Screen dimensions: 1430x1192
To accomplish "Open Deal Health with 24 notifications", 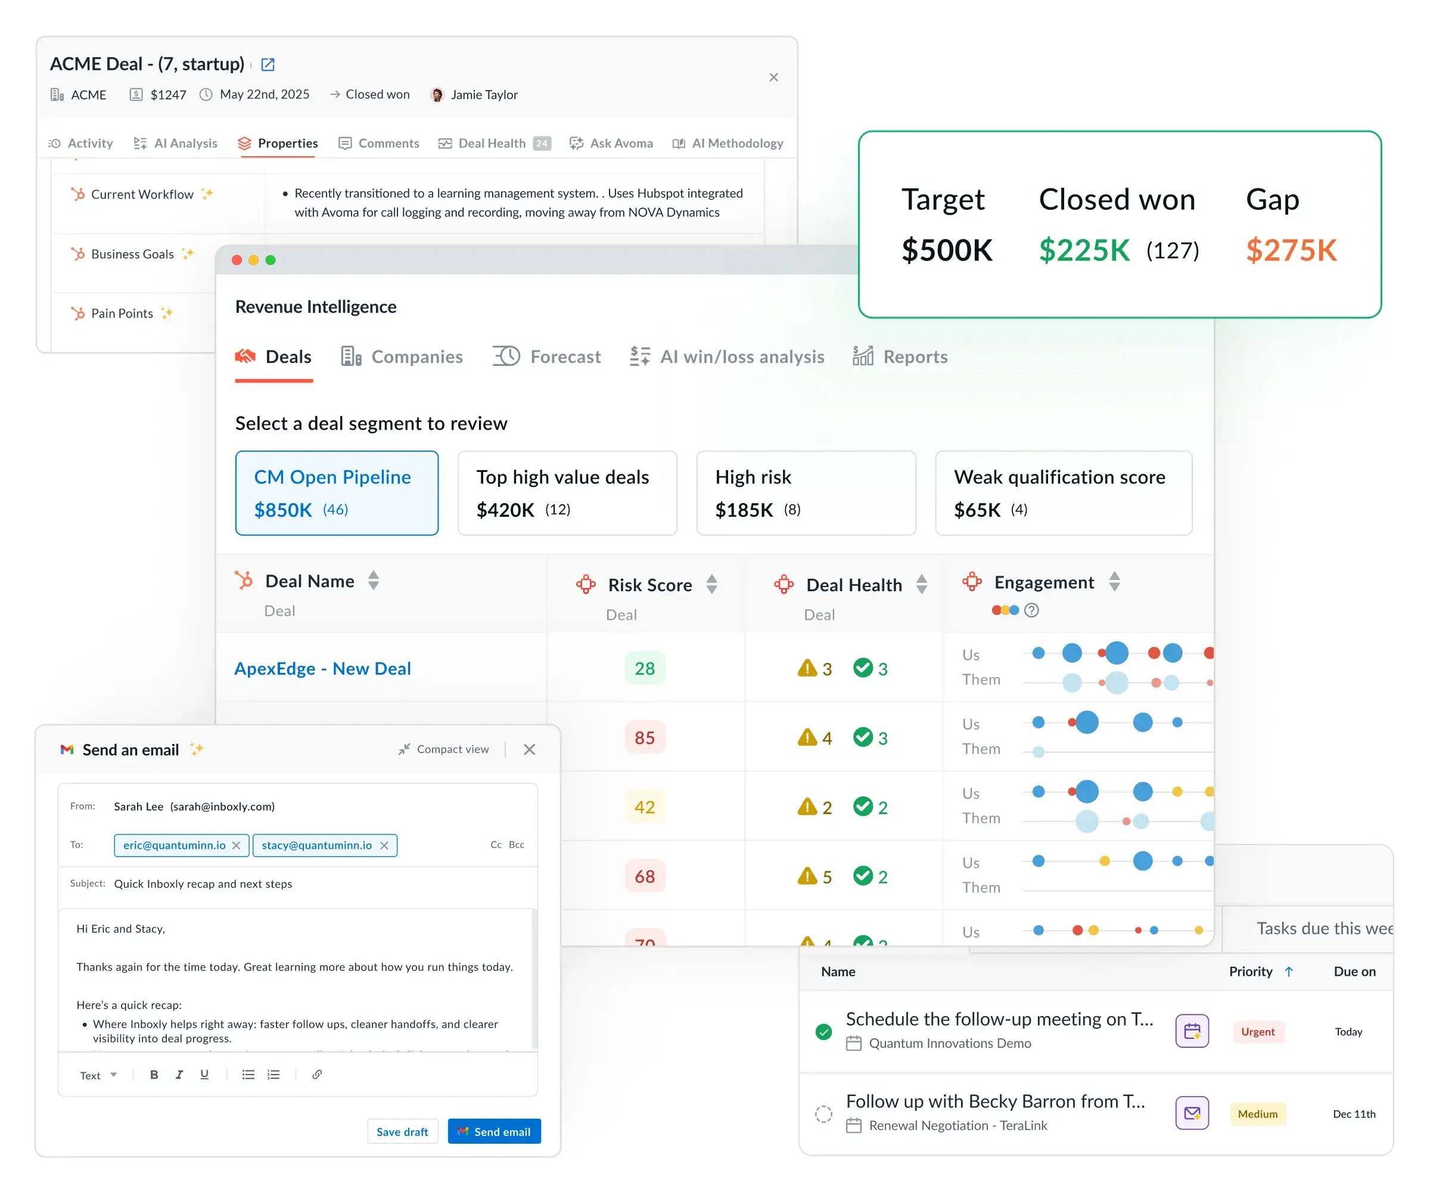I will [492, 143].
